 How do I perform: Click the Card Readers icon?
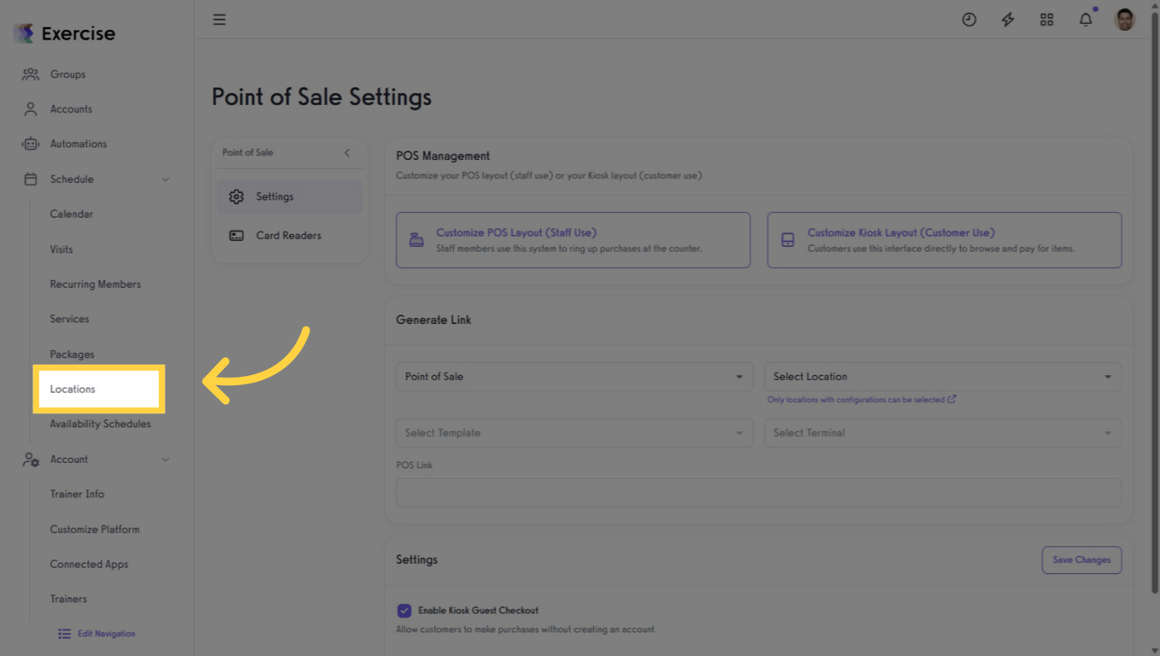click(x=237, y=236)
